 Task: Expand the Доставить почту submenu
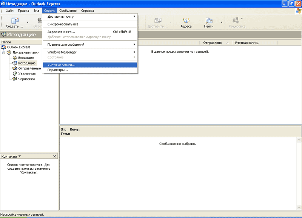point(90,17)
